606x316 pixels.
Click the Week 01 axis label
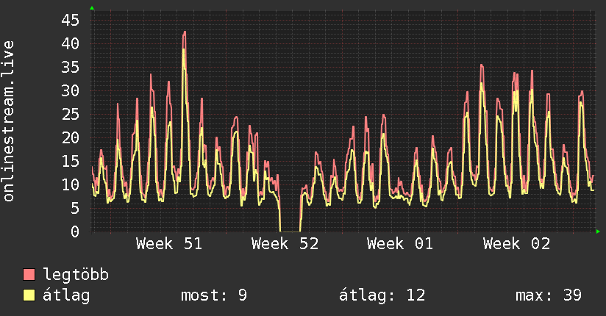pos(400,244)
